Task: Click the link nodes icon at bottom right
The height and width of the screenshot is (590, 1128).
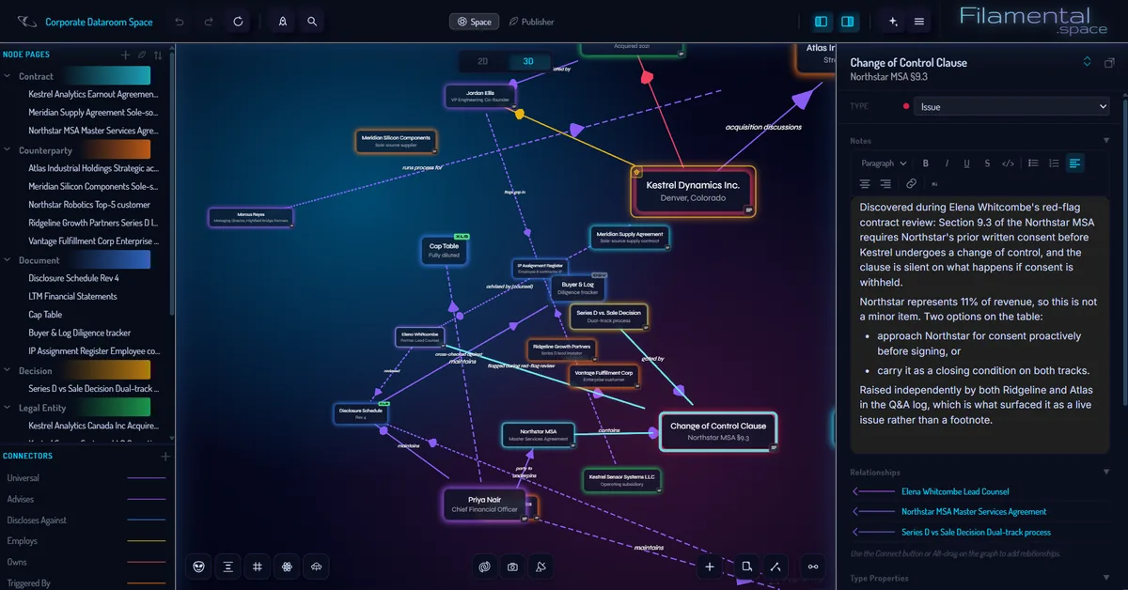Action: 813,566
